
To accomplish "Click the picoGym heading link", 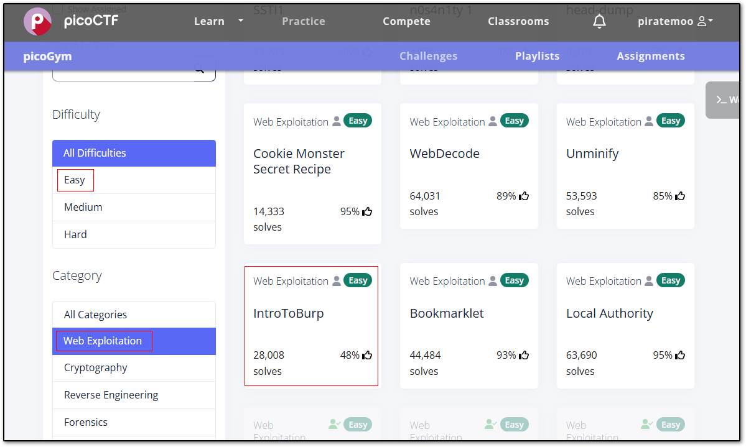I will [47, 56].
